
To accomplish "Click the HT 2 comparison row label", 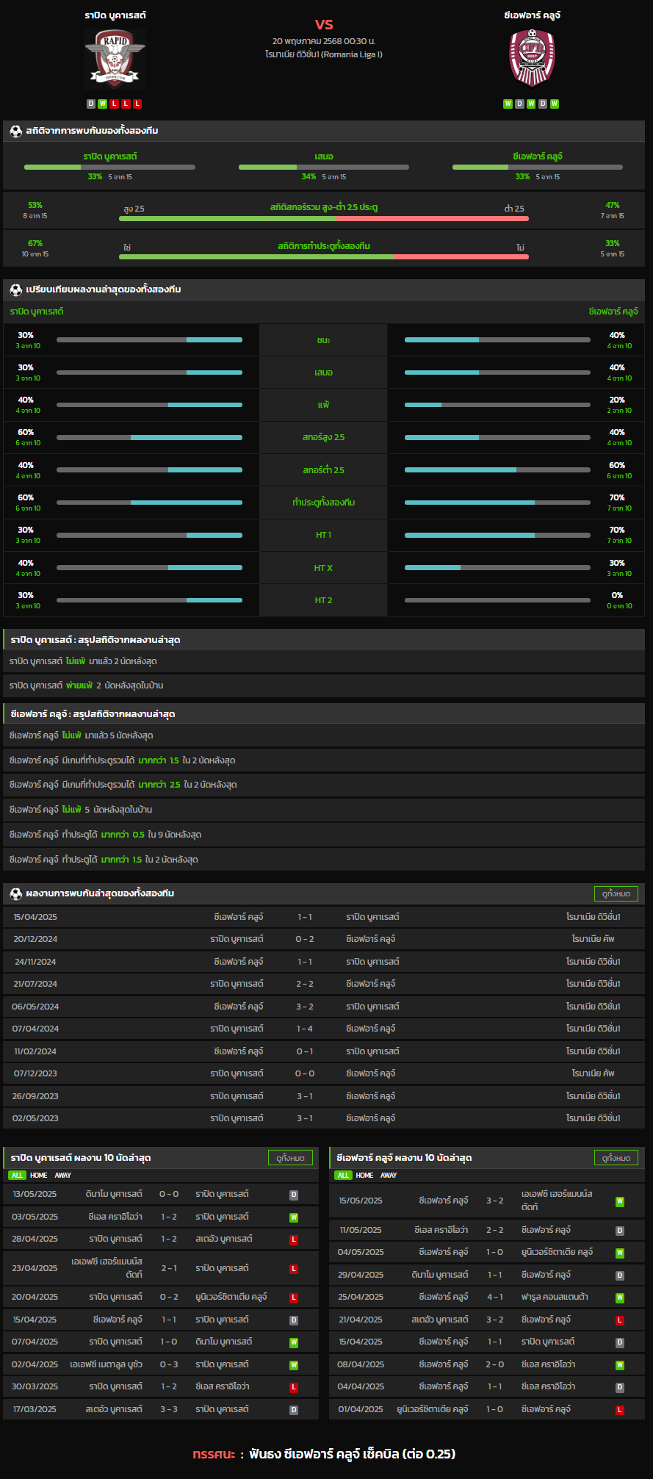I will (x=324, y=600).
